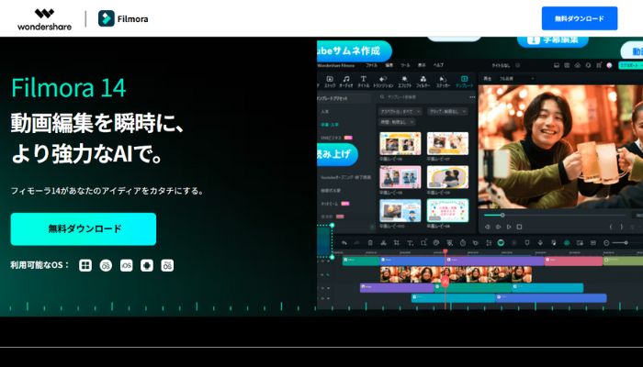Switch to the トランジション tab

point(383,82)
